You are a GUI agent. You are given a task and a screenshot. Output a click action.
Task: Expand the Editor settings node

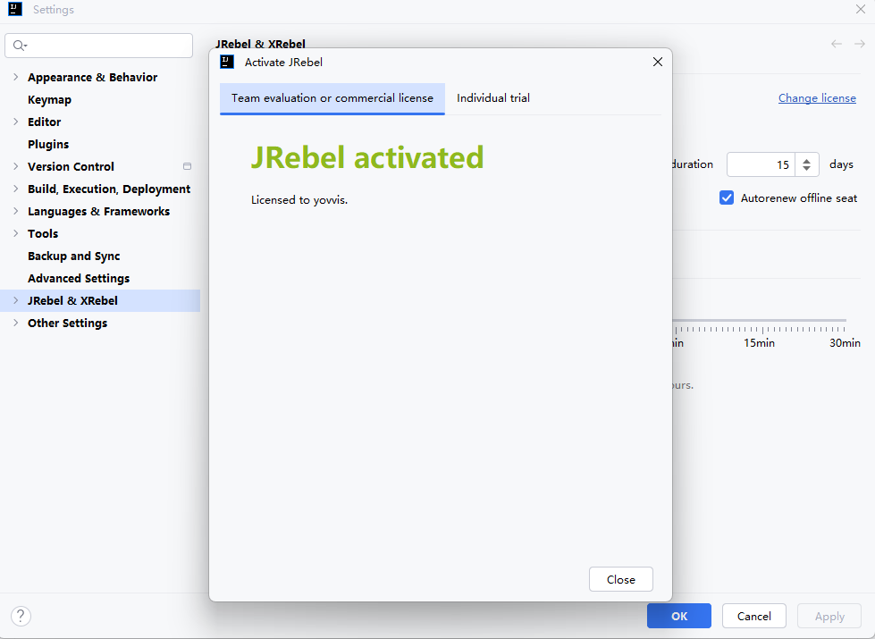pos(15,122)
